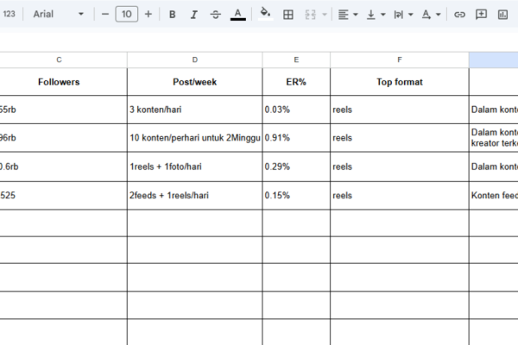Viewport: 518px width, 345px height.
Task: Insert a comment via toolbar icon
Action: (481, 15)
